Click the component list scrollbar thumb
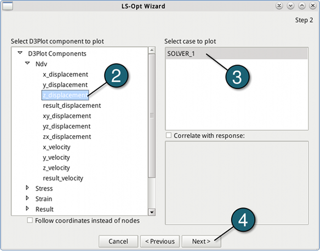320x252 pixels. (x=152, y=116)
